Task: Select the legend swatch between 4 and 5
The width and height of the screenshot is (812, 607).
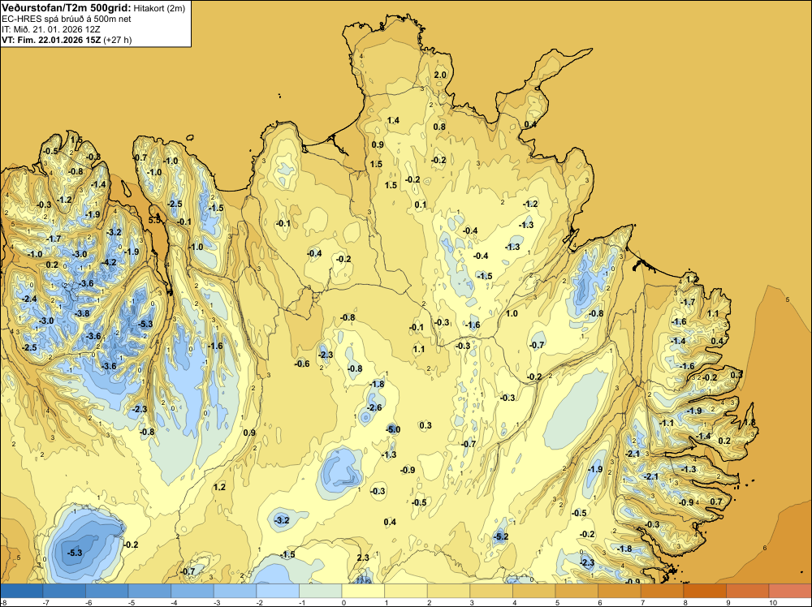Action: pos(534,591)
